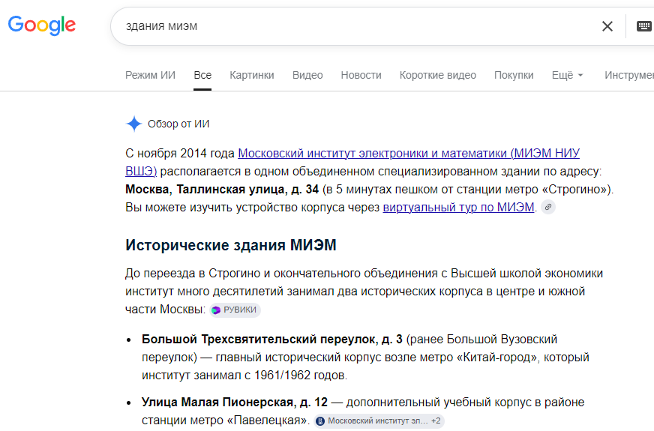Click the Обзор от ИИ label
The height and width of the screenshot is (431, 654).
point(178,124)
